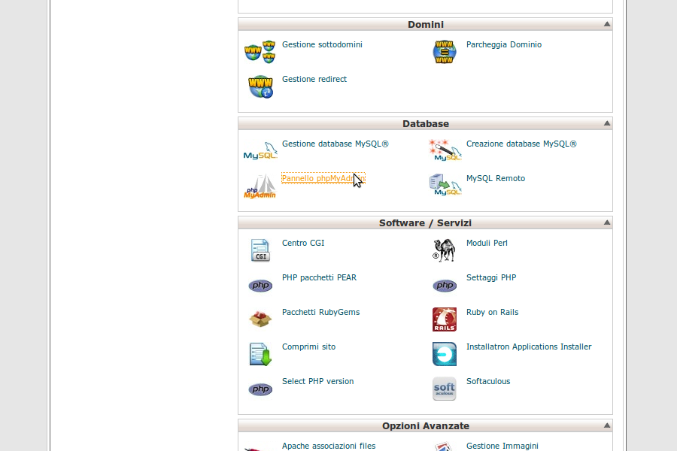Open the Creazione database MySQL wizard icon

coord(445,150)
